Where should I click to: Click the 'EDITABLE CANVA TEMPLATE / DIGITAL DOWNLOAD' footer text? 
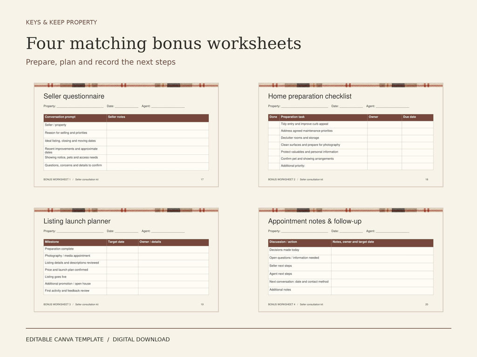click(98, 339)
